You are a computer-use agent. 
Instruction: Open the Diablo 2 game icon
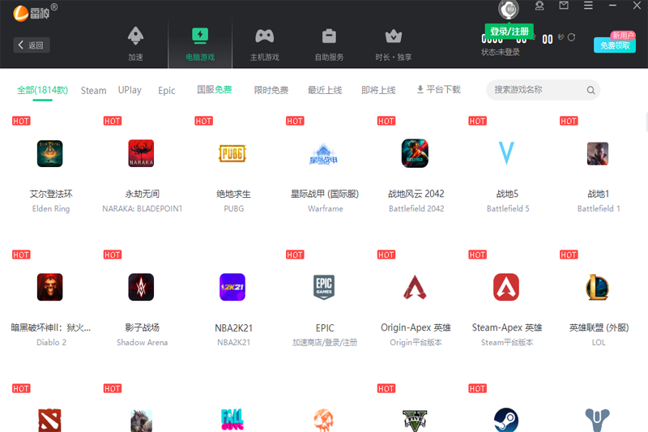click(50, 287)
